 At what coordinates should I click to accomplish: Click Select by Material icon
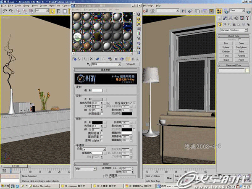click(x=139, y=48)
